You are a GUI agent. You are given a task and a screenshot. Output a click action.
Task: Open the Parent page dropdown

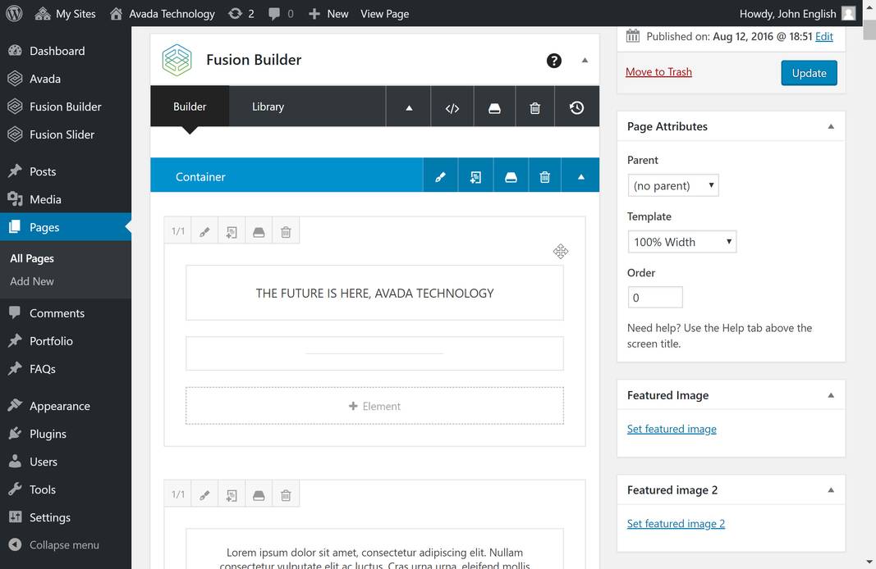click(673, 185)
